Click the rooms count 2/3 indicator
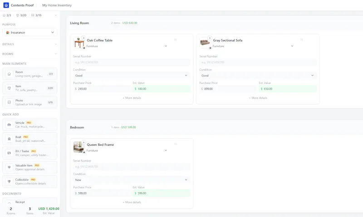The height and width of the screenshot is (217, 363). (x=7, y=15)
